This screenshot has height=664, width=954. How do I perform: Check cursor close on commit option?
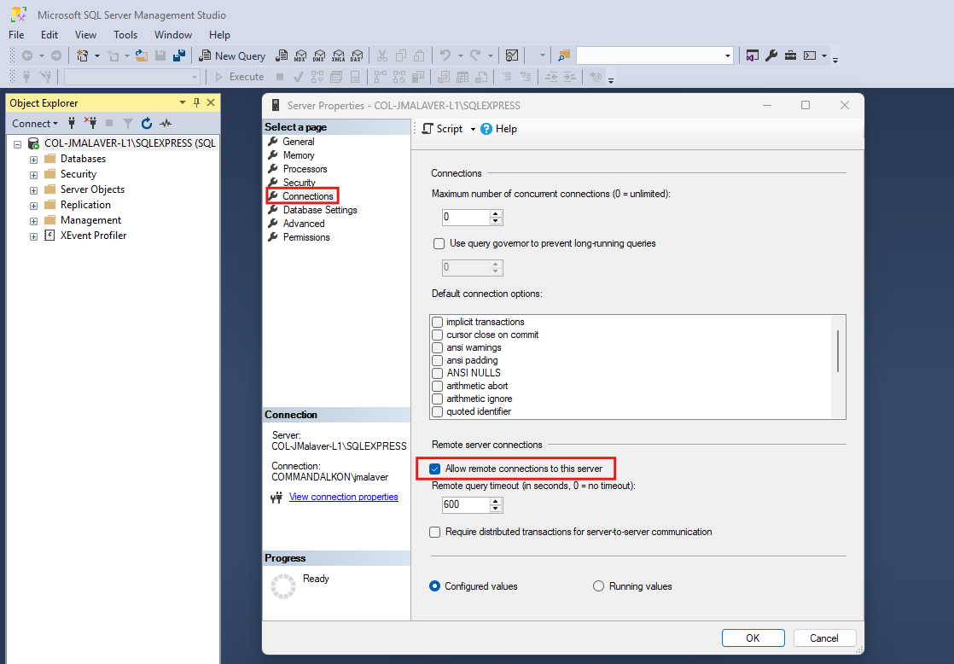tap(437, 335)
